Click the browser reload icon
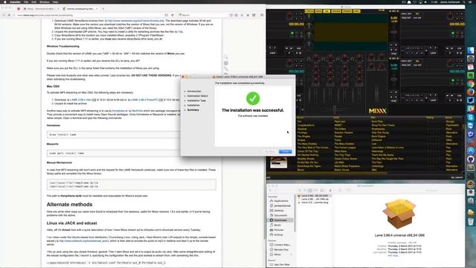This screenshot has width=476, height=268. pos(173,15)
